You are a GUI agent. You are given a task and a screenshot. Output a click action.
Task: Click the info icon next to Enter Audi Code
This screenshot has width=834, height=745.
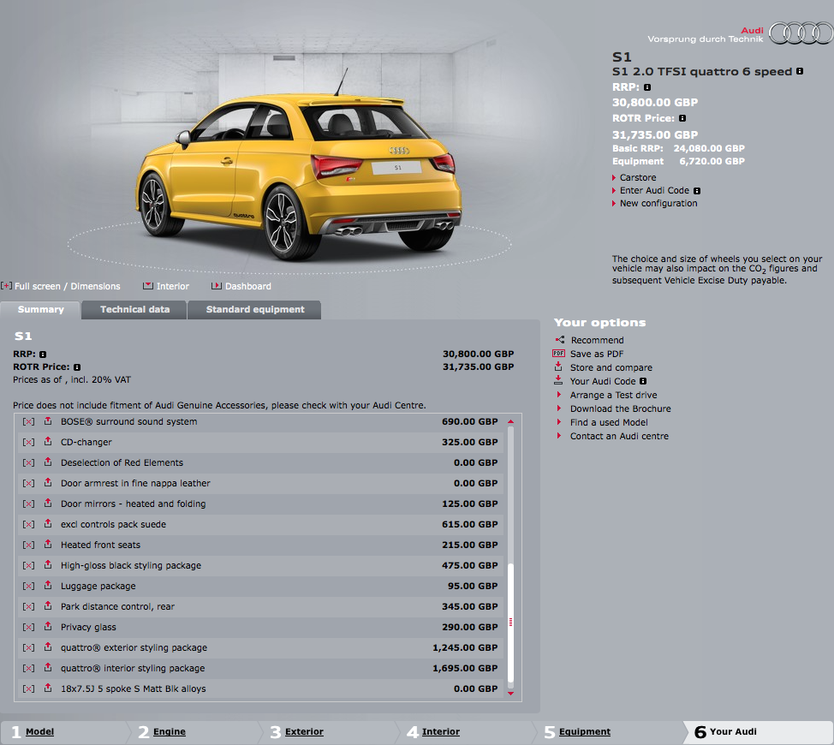(697, 191)
